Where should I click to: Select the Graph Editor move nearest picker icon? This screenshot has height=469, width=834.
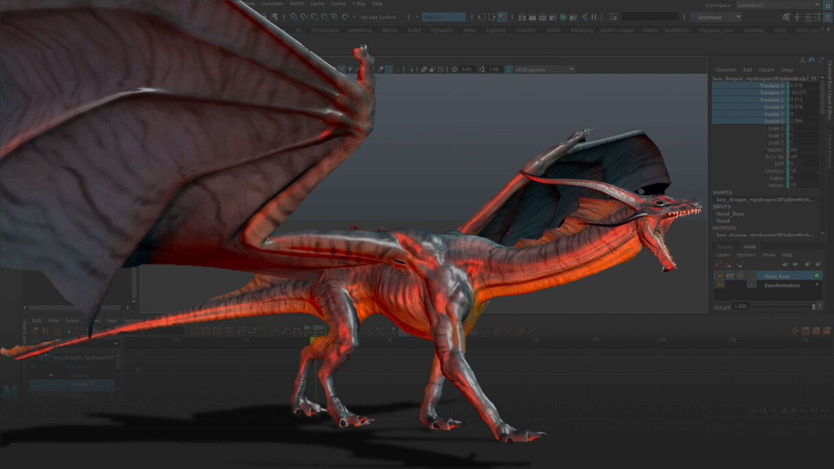33,330
